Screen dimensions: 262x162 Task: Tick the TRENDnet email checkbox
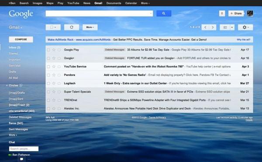[48, 100]
